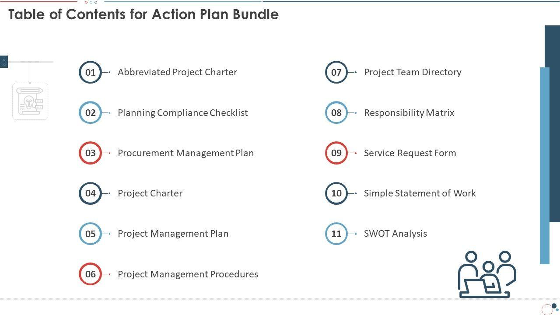Go to Responsibility Matrix entry

click(x=409, y=113)
